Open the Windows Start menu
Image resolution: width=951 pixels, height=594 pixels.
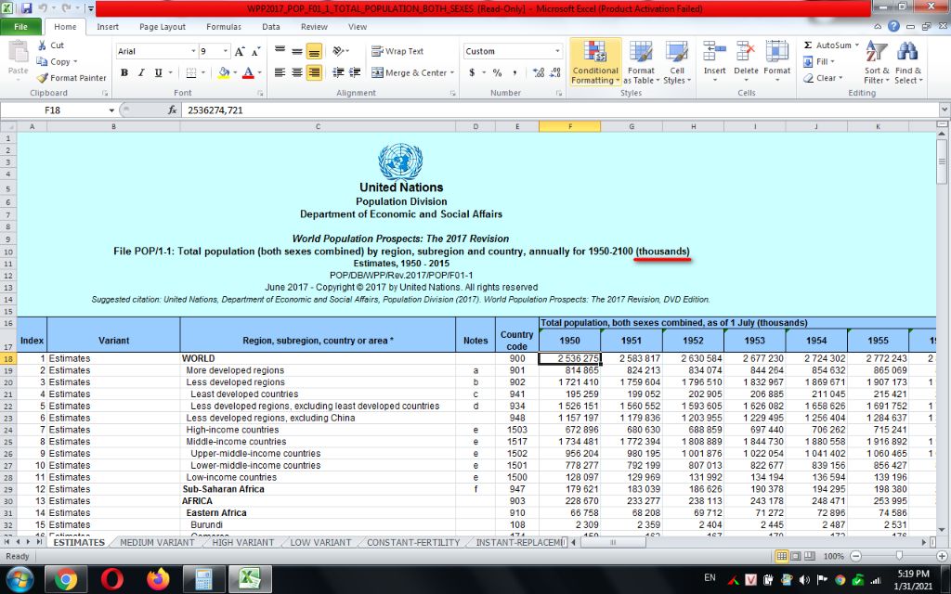20,579
